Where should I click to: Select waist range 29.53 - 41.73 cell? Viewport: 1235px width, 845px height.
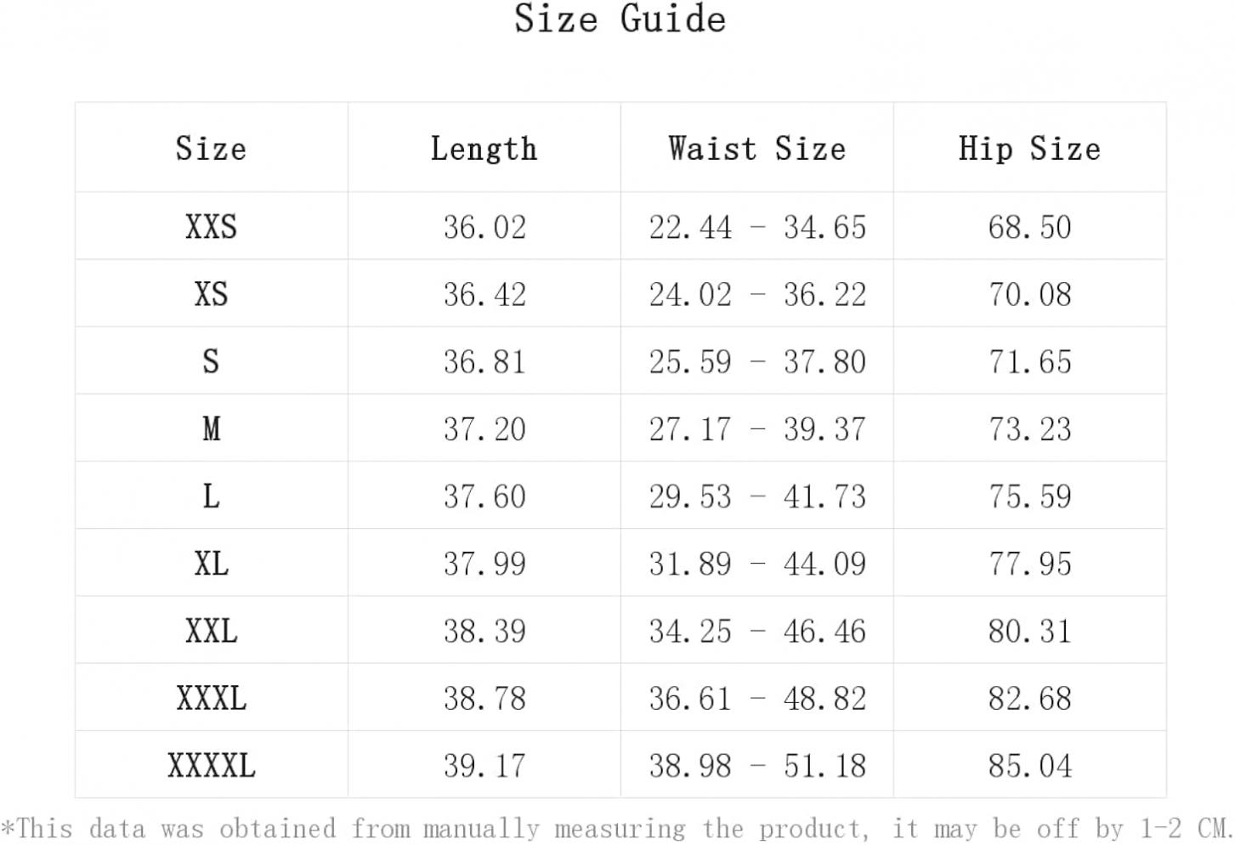757,496
